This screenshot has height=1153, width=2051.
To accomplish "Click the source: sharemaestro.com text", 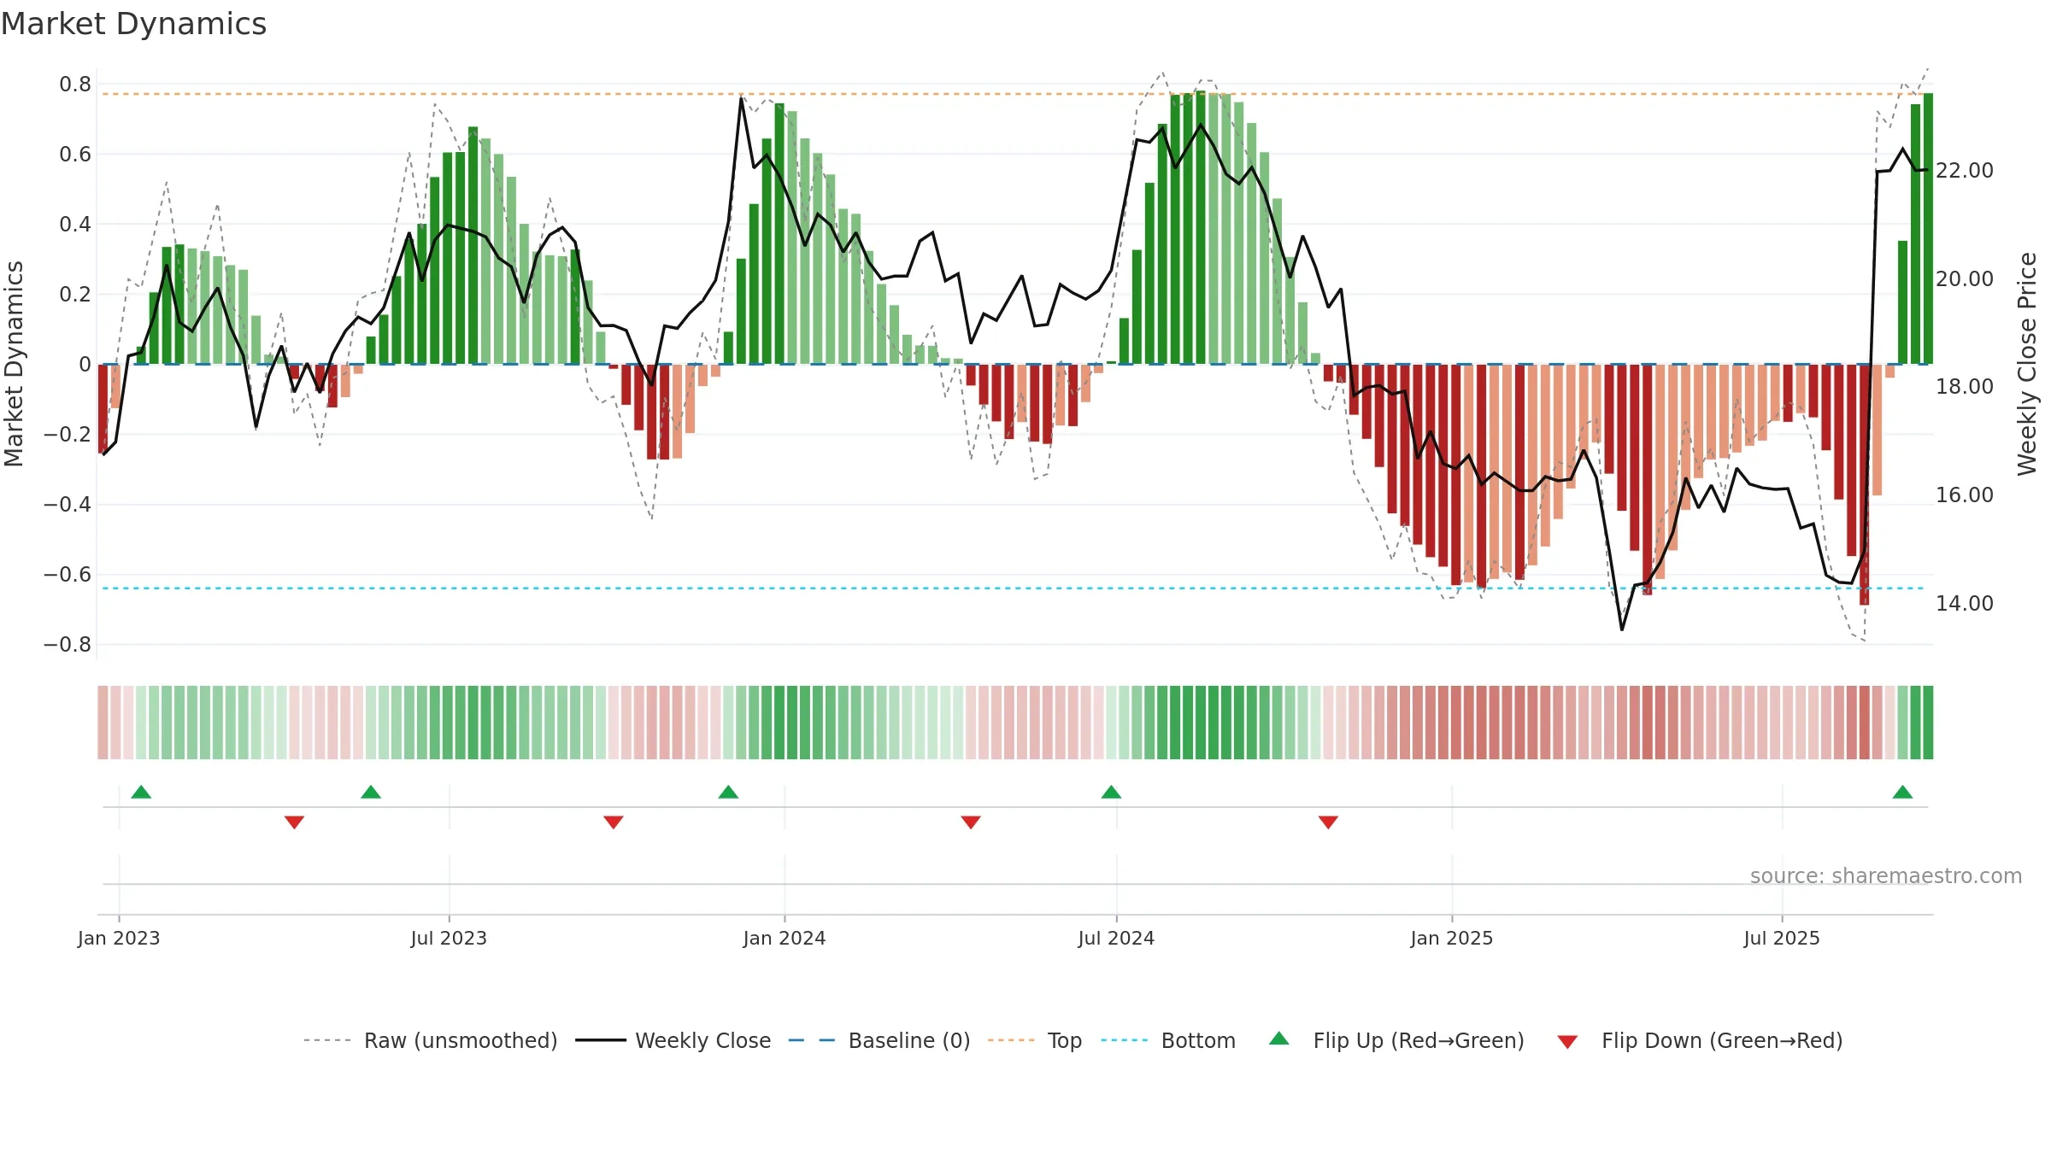I will (x=1886, y=876).
